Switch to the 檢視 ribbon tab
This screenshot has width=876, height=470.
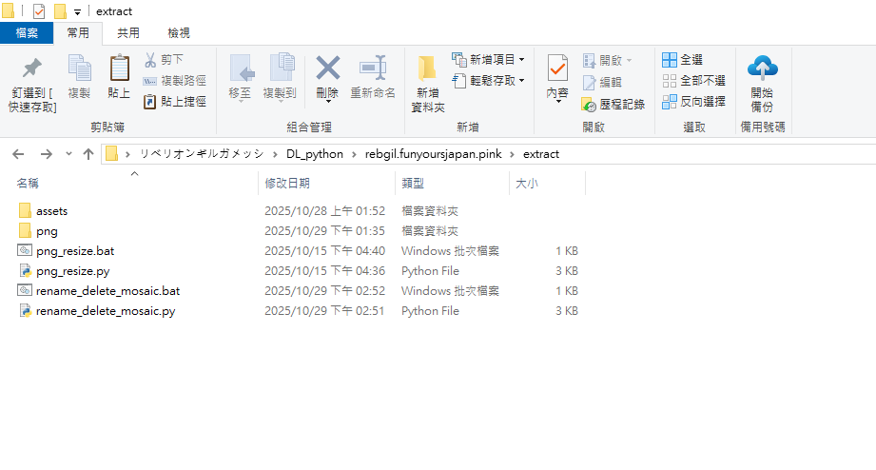(179, 33)
